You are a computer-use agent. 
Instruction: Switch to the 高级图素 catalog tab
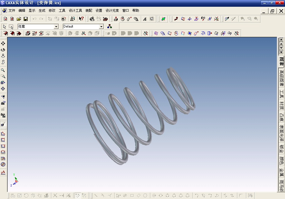click(281, 78)
